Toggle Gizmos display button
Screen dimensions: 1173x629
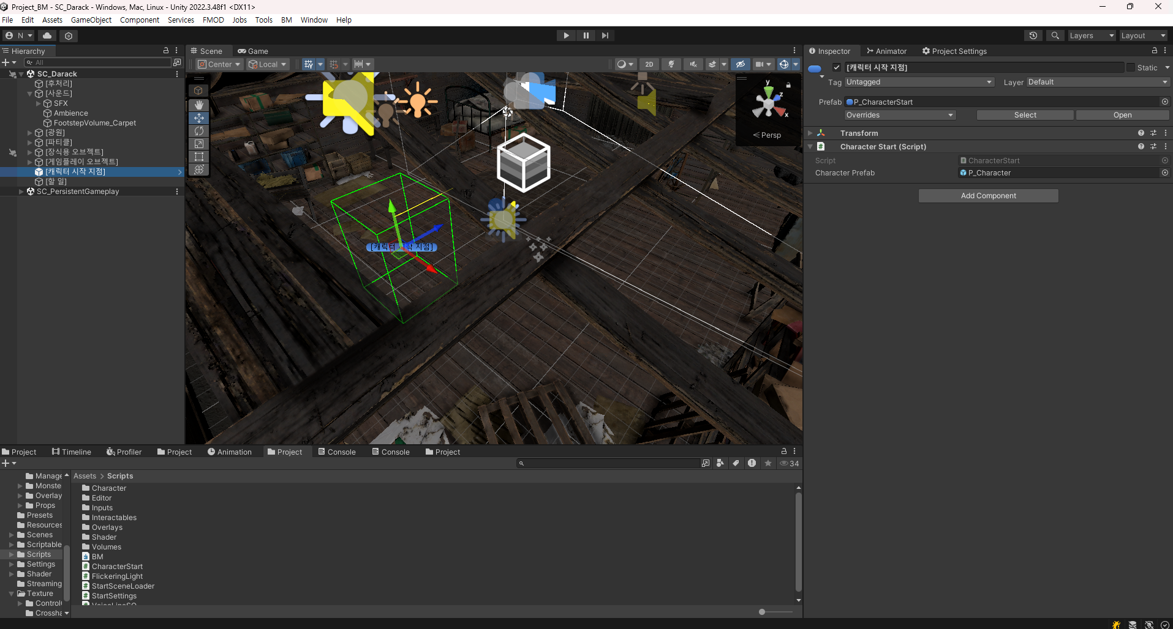tap(784, 64)
